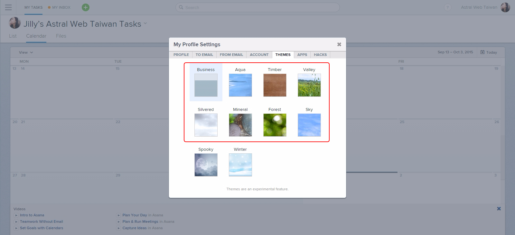The width and height of the screenshot is (515, 235).
Task: Close the My Profile Settings dialog
Action: tap(339, 44)
